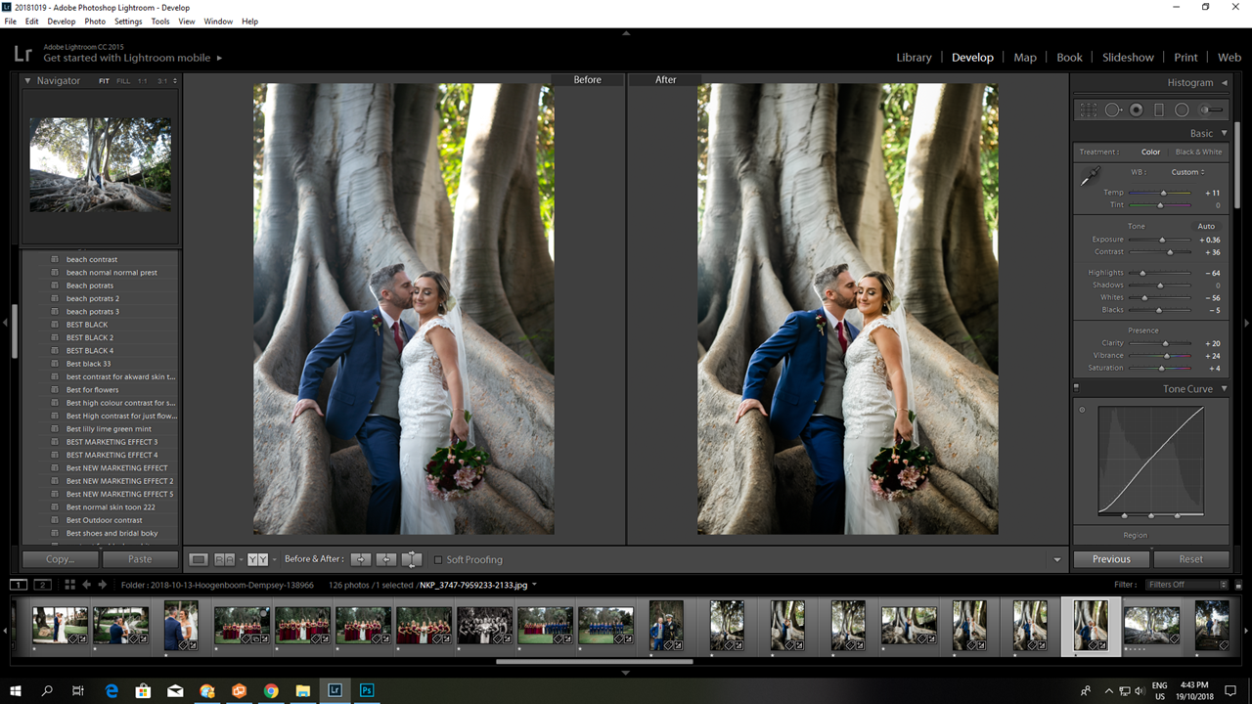This screenshot has width=1252, height=704.
Task: Click Copy... settings button
Action: click(x=60, y=559)
